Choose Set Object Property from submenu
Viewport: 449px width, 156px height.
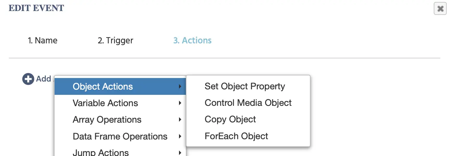tap(245, 86)
